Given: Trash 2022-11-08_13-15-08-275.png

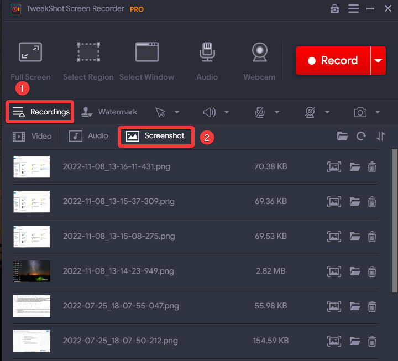Looking at the screenshot, I should point(372,237).
